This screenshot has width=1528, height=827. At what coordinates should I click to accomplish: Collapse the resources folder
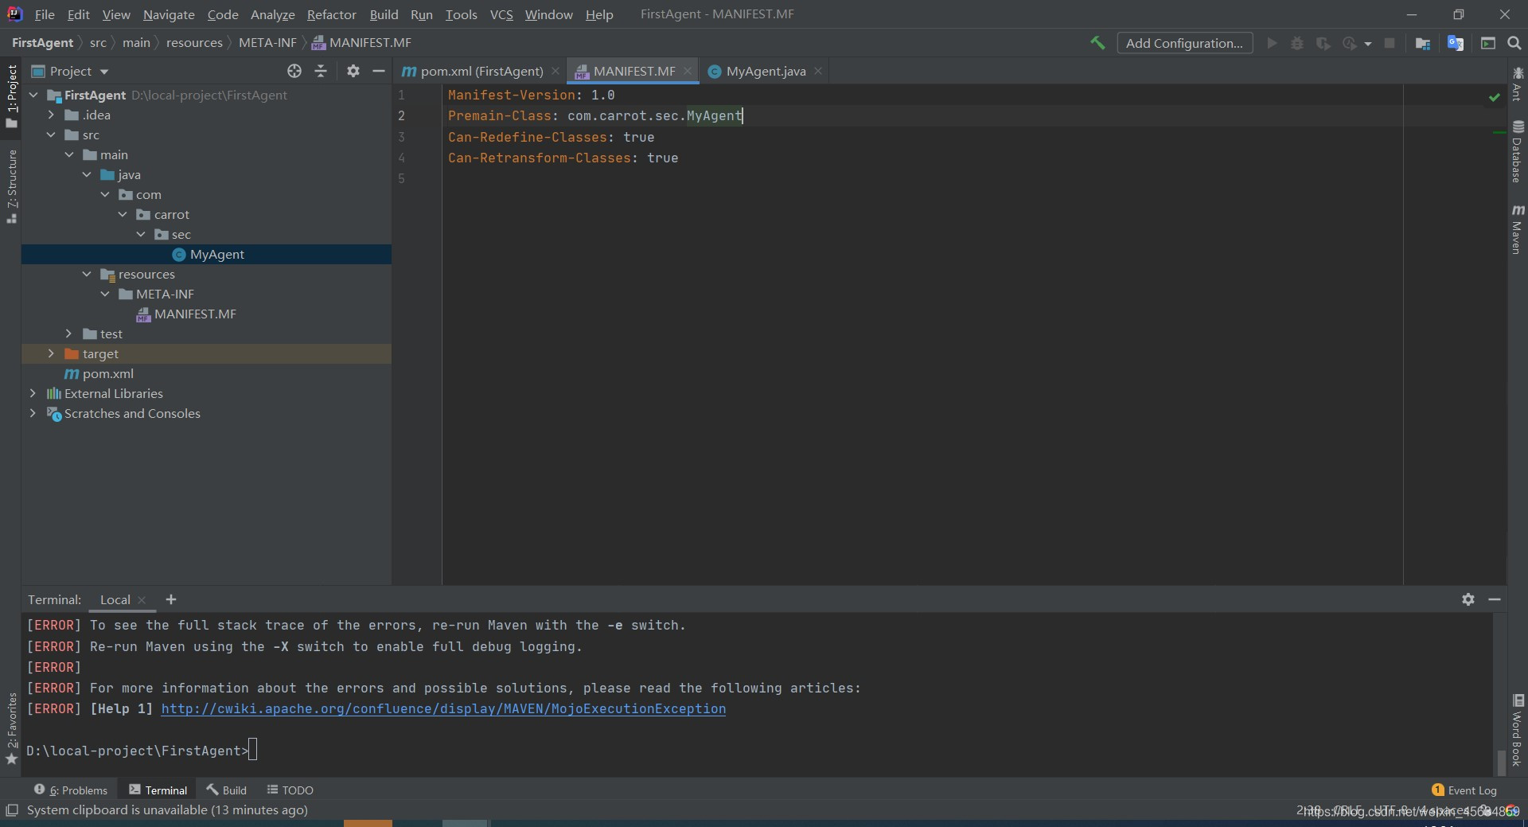[87, 274]
